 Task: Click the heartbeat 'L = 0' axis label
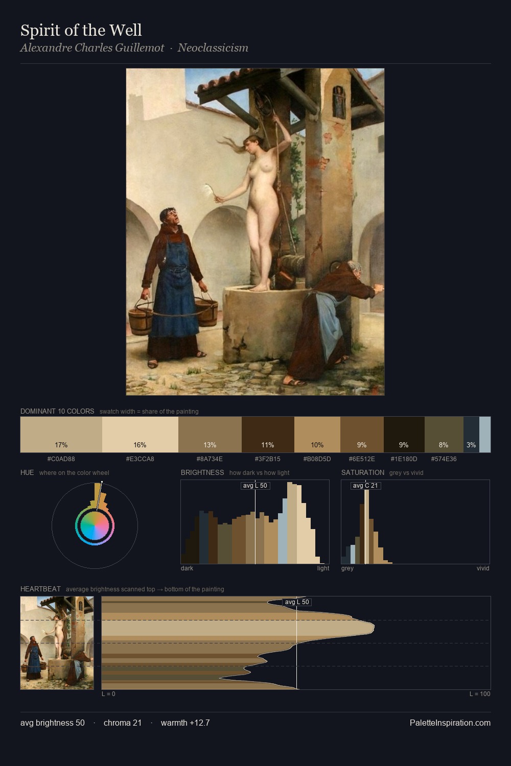(108, 694)
